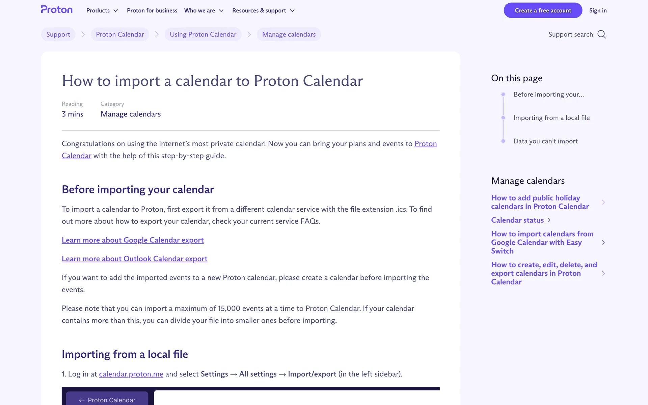Click the Sign in link

[x=598, y=10]
